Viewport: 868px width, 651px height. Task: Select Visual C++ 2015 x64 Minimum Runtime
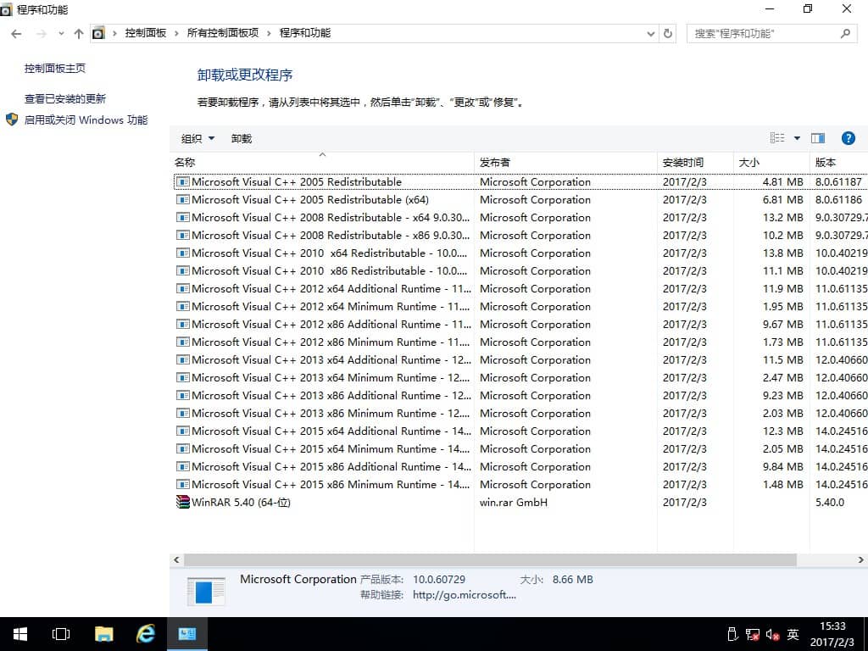520,449
